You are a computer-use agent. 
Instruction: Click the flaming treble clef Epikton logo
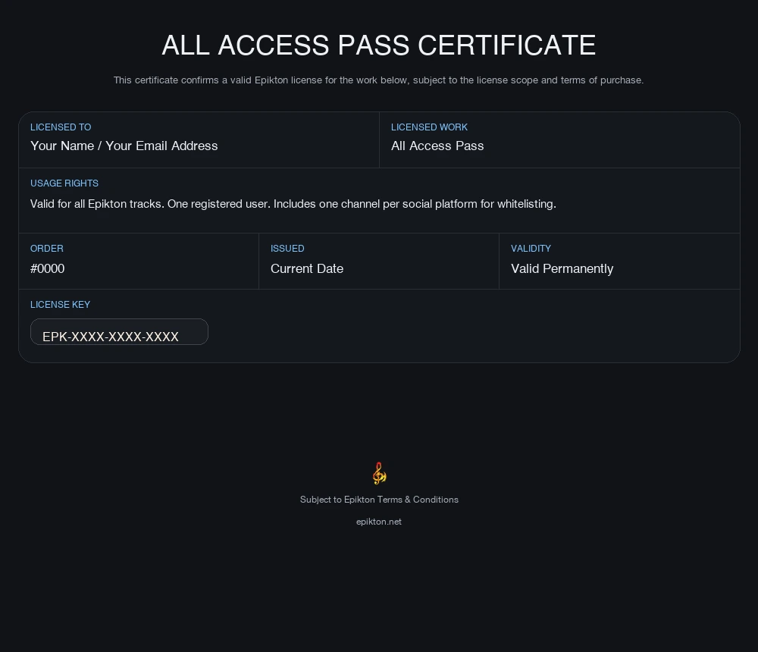379,472
